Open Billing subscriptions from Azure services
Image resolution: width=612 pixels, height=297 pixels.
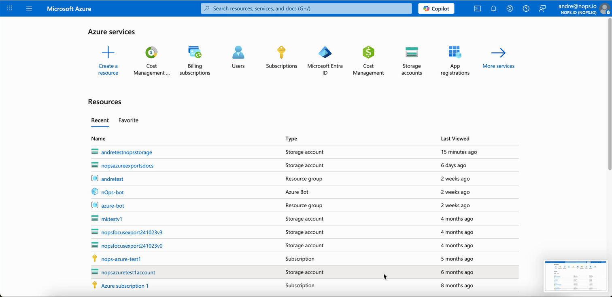(195, 52)
